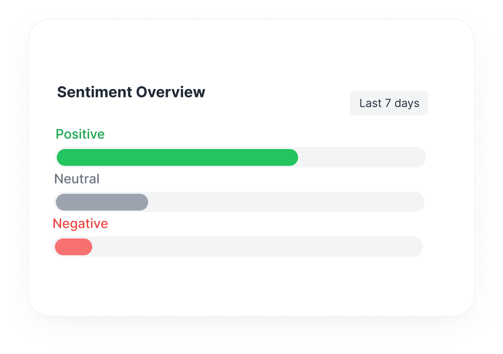Click the right end of red Negative fill
This screenshot has height=354, width=503.
(88, 247)
